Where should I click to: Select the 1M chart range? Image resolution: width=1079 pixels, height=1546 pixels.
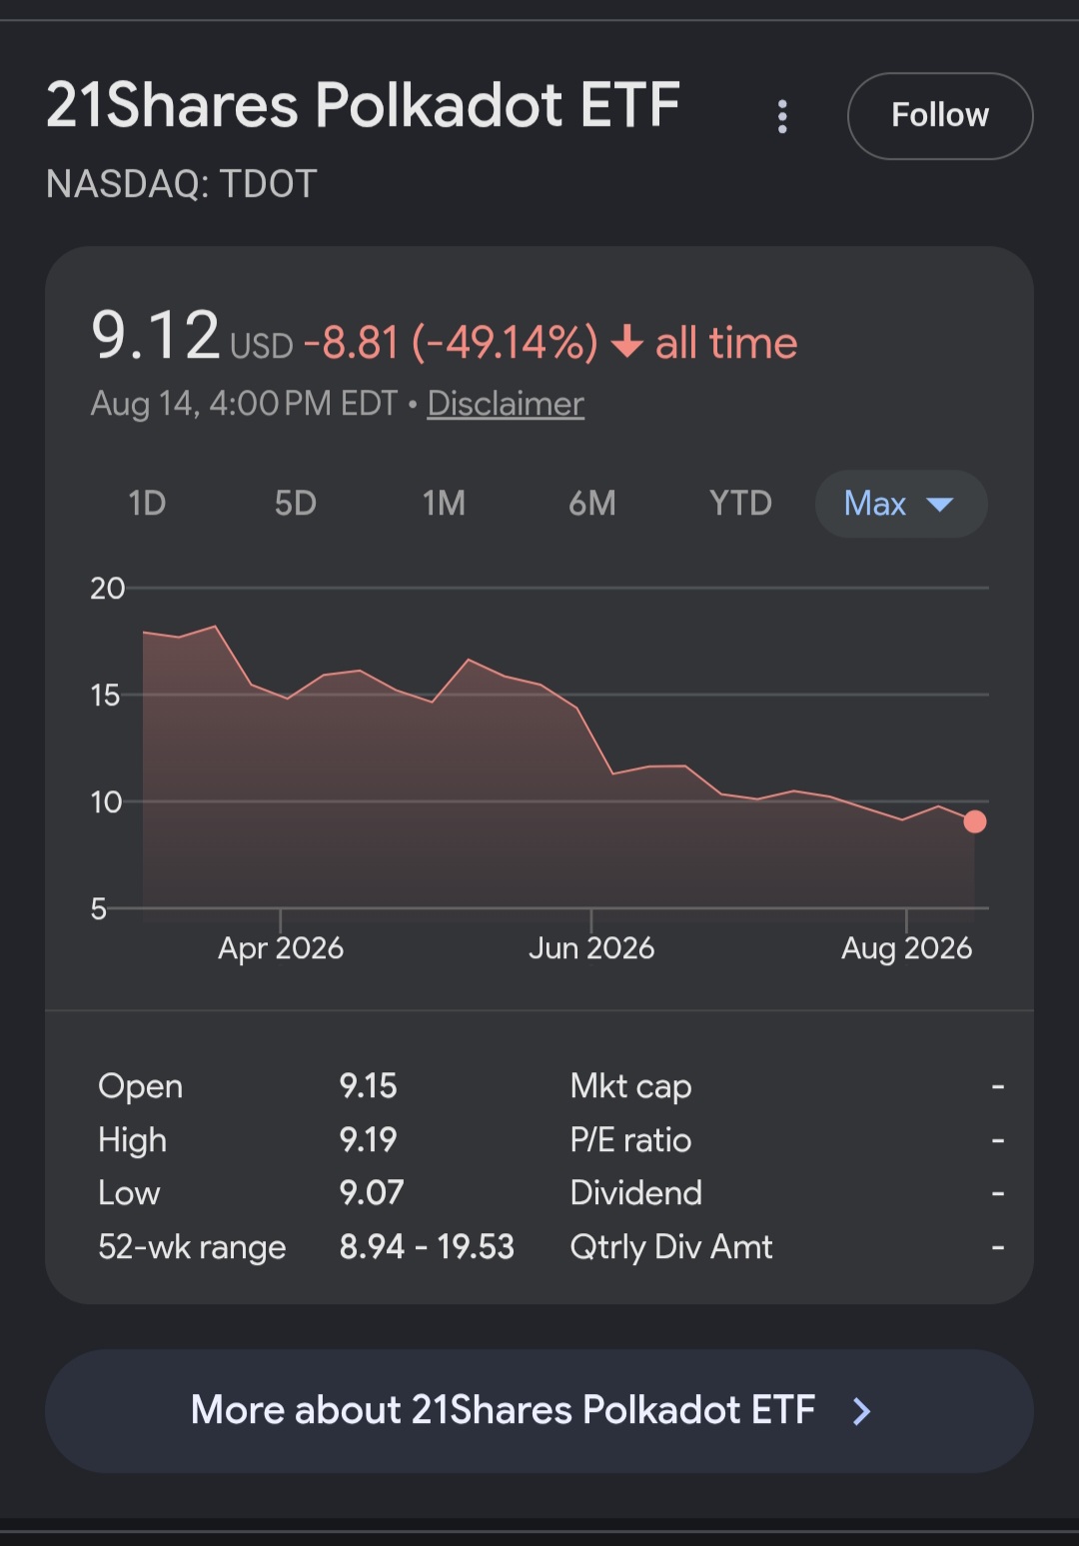[444, 503]
